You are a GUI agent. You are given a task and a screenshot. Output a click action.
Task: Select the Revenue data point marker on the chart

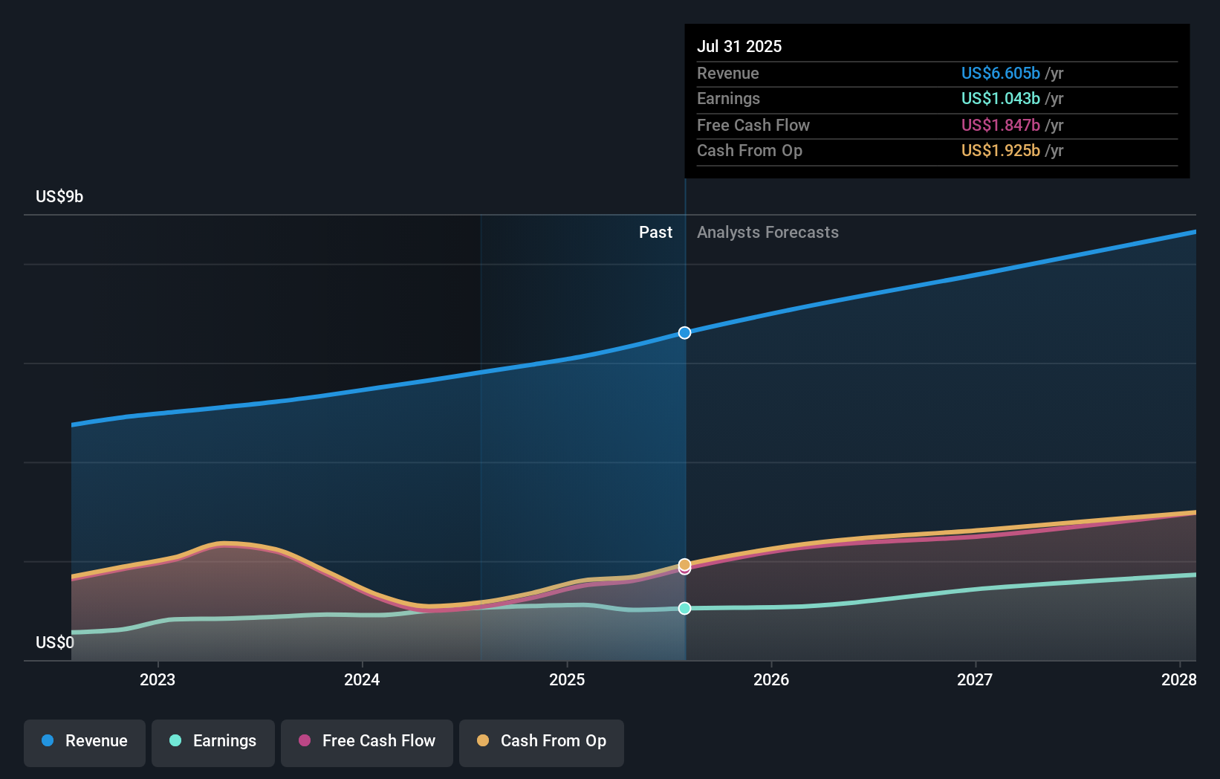pos(684,332)
